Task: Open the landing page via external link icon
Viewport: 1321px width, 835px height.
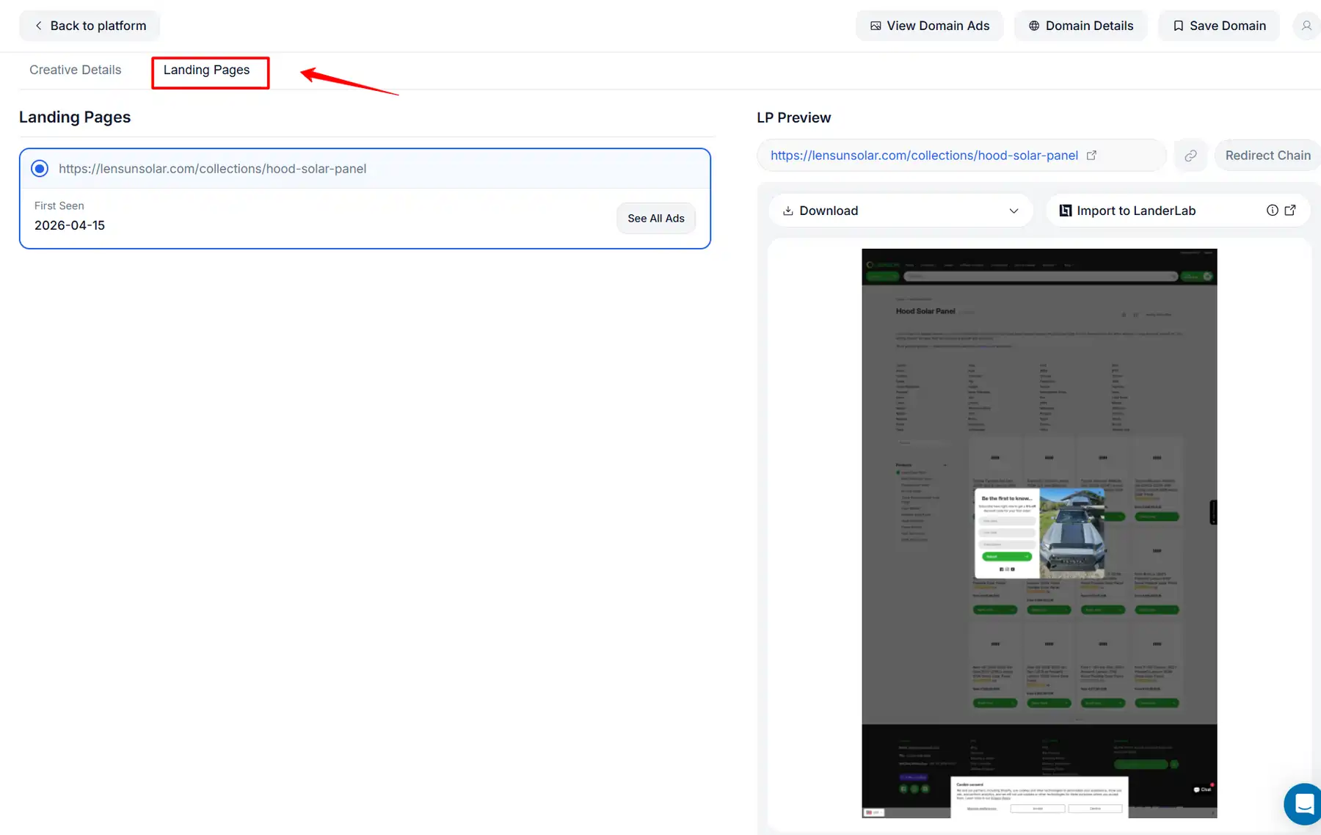Action: (1092, 155)
